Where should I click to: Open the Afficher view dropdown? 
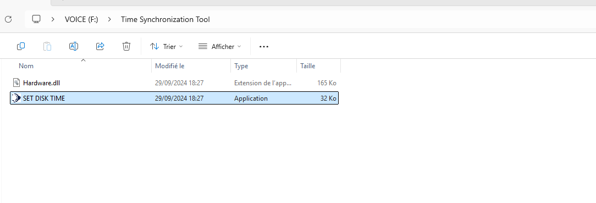[x=220, y=46]
